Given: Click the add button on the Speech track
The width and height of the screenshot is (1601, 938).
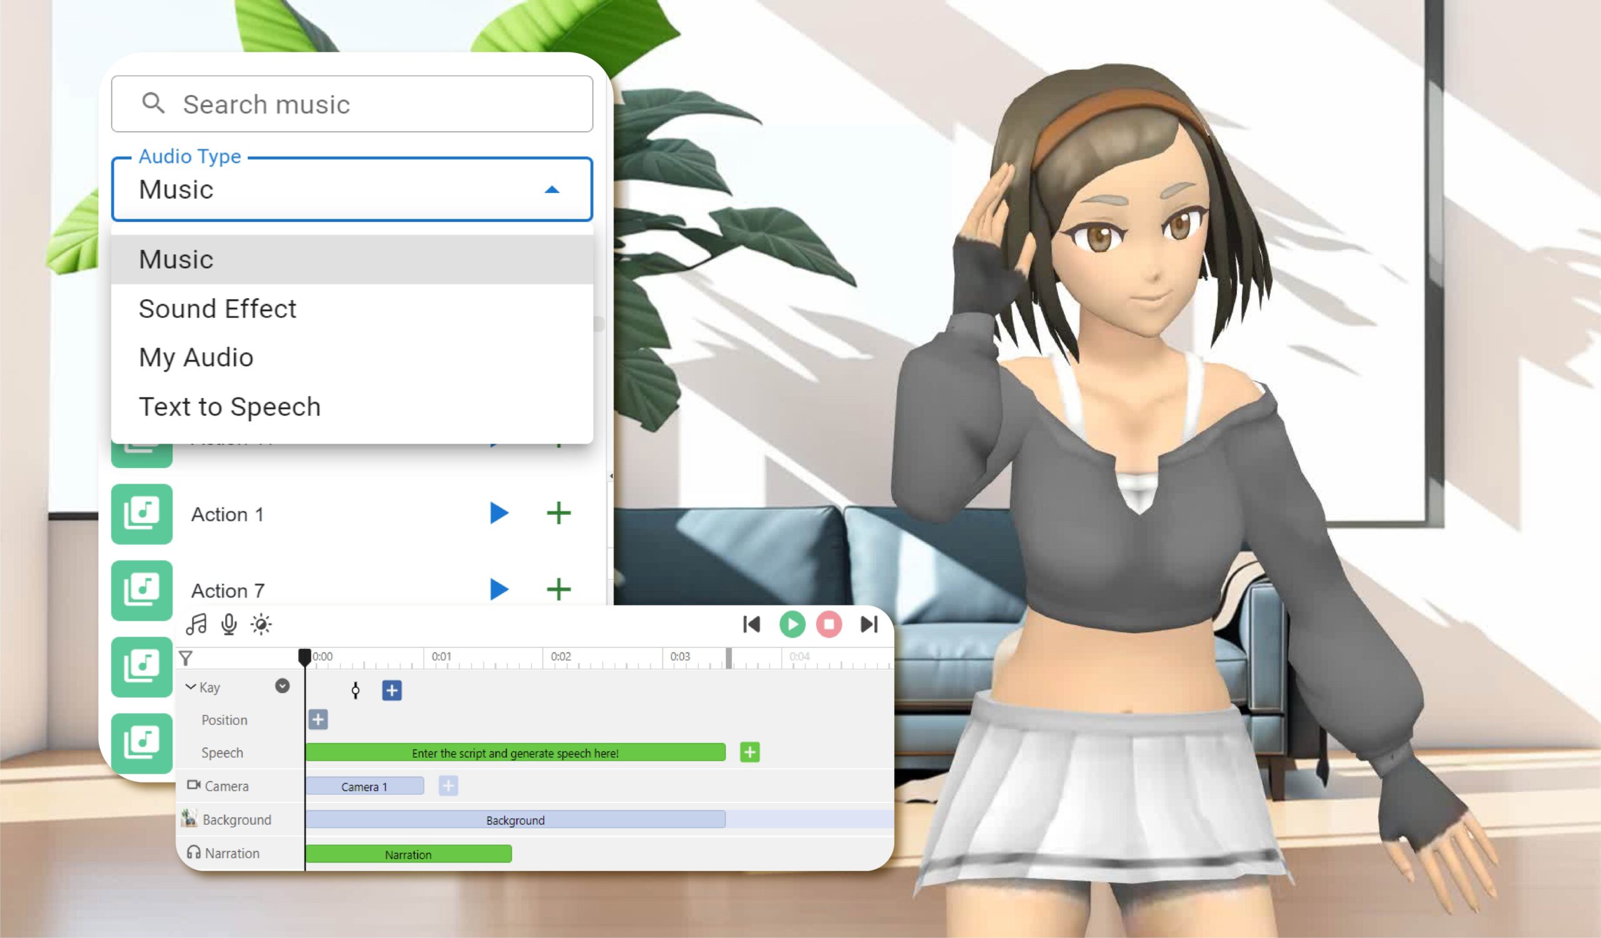Looking at the screenshot, I should pos(749,752).
